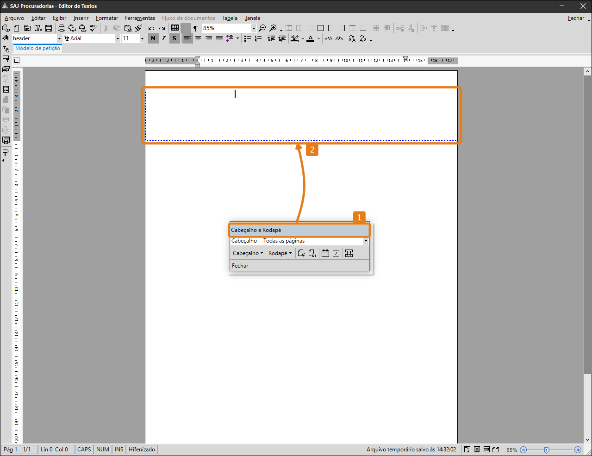Viewport: 592px width, 456px height.
Task: Click the bulleted list icon
Action: coord(248,38)
